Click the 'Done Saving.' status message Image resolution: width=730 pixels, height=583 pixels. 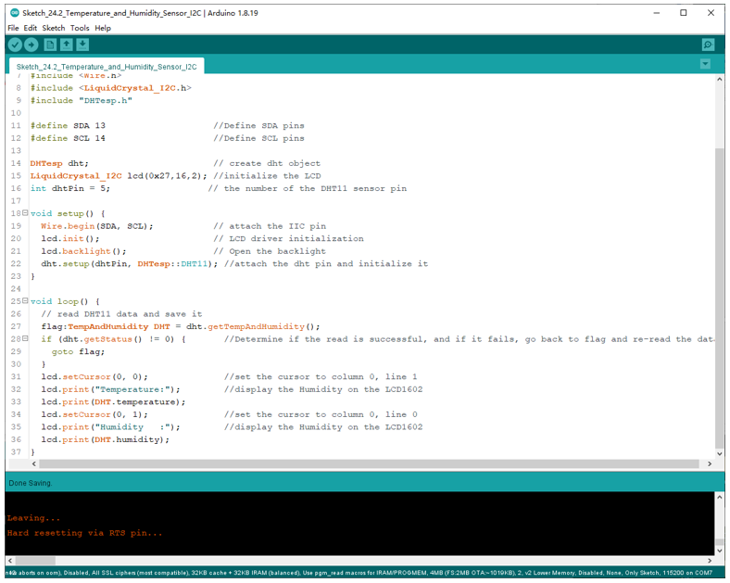click(x=31, y=483)
